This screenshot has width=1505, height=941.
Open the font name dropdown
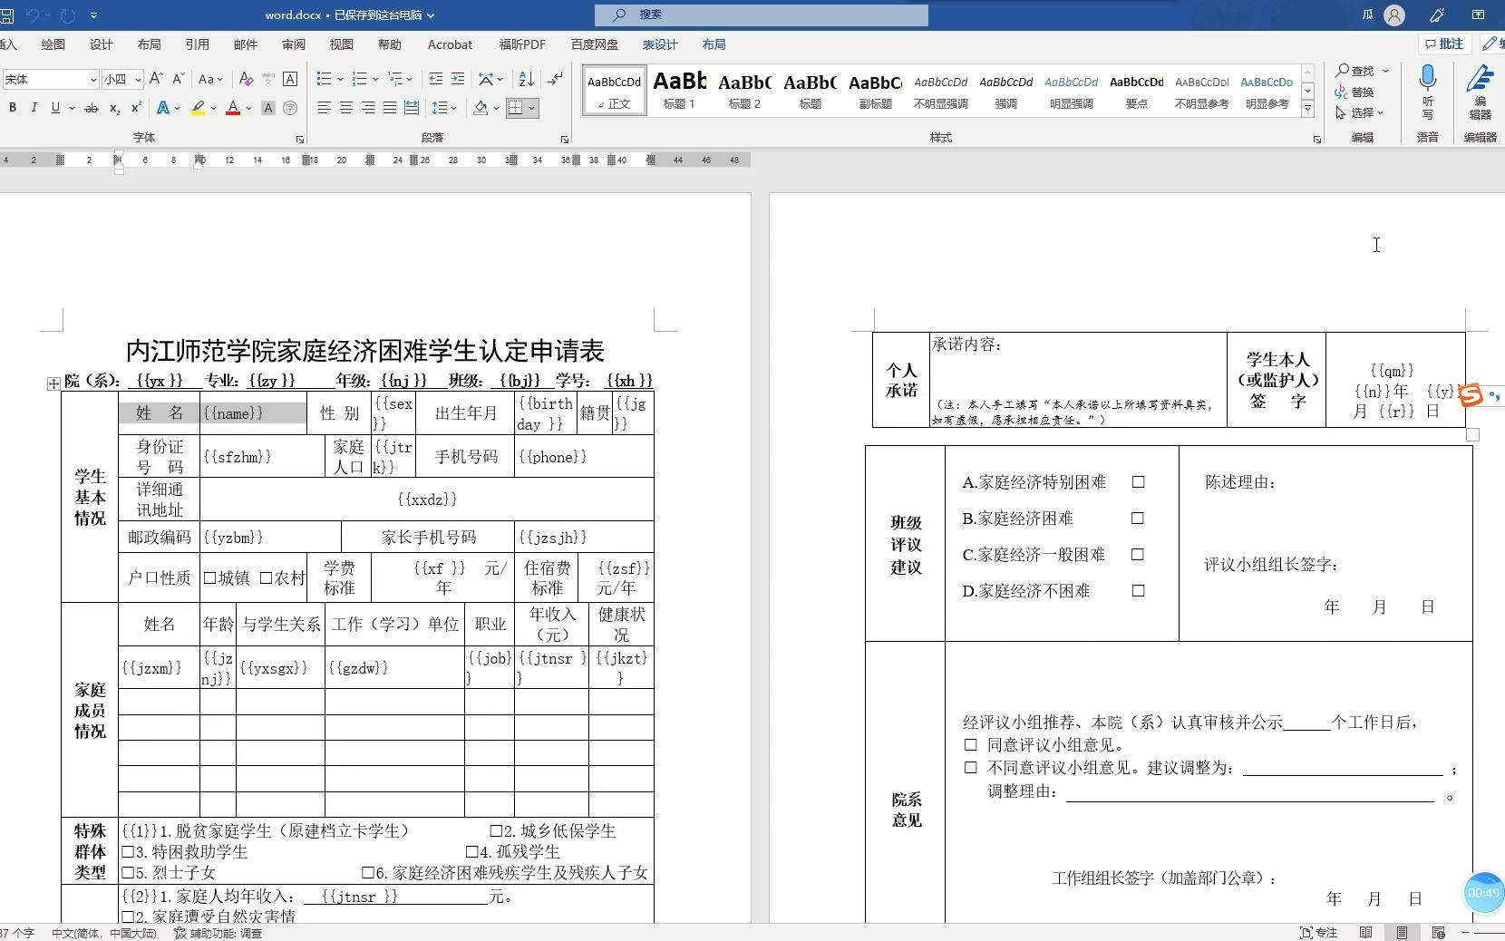(x=92, y=80)
